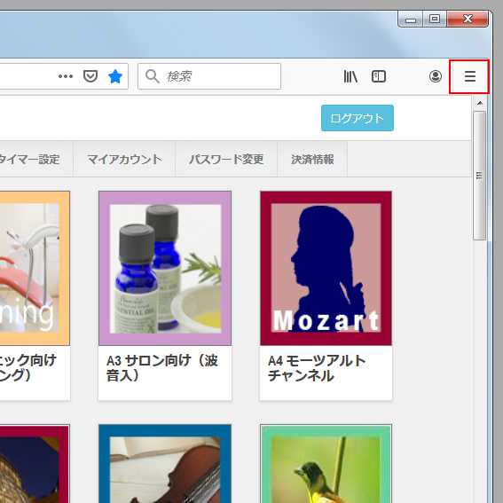The height and width of the screenshot is (503, 503).
Task: Open the Mozart silhouette thumbnail
Action: point(326,268)
